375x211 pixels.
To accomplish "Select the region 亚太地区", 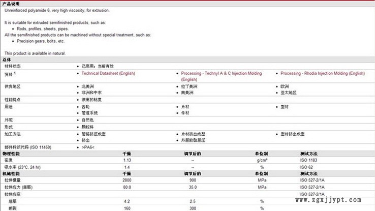I will pos(289,93).
